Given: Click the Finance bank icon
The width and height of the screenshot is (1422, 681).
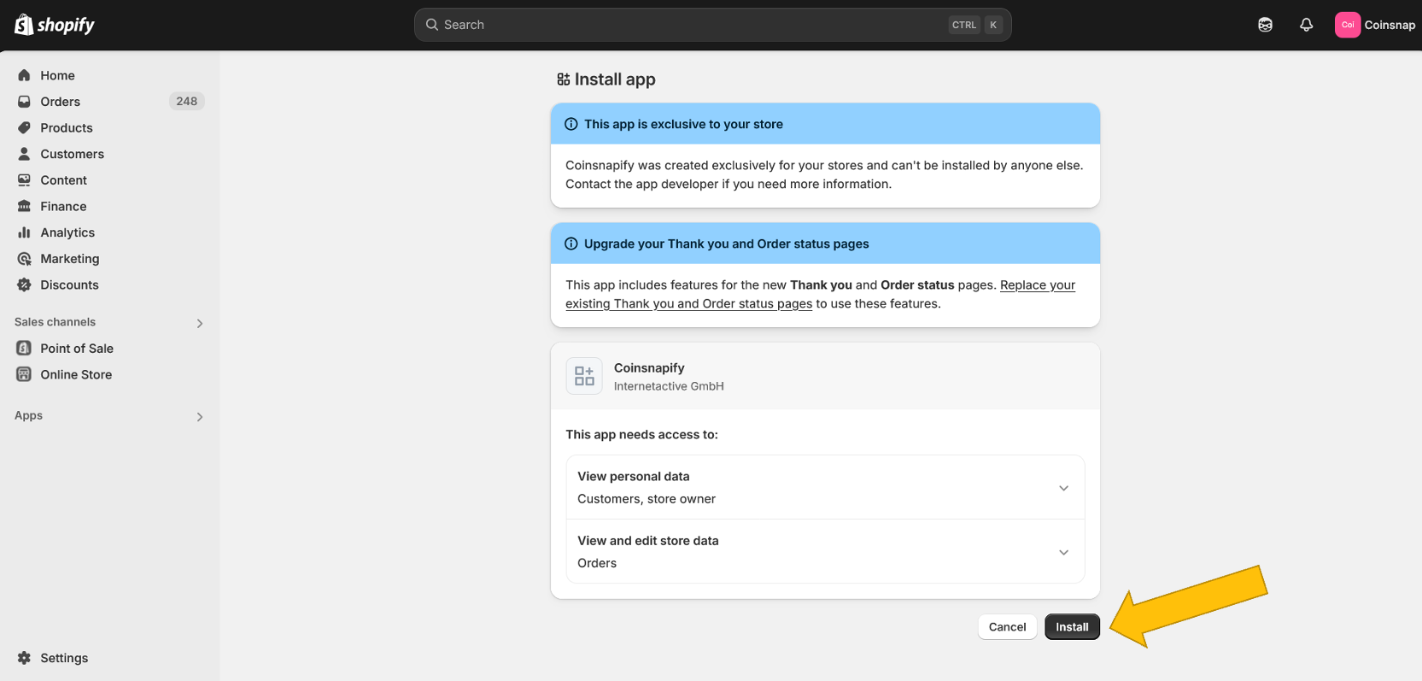Looking at the screenshot, I should [x=24, y=206].
